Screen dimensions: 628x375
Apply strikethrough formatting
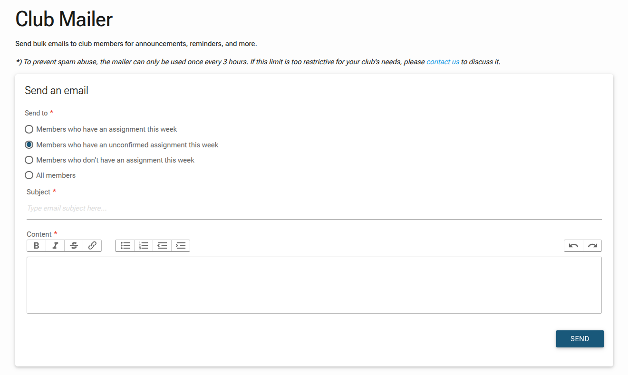(x=74, y=246)
